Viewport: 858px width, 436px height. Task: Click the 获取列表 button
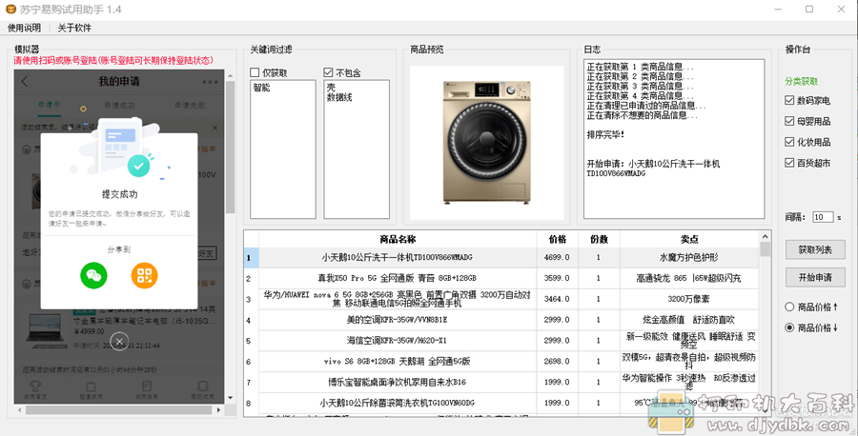coord(815,250)
